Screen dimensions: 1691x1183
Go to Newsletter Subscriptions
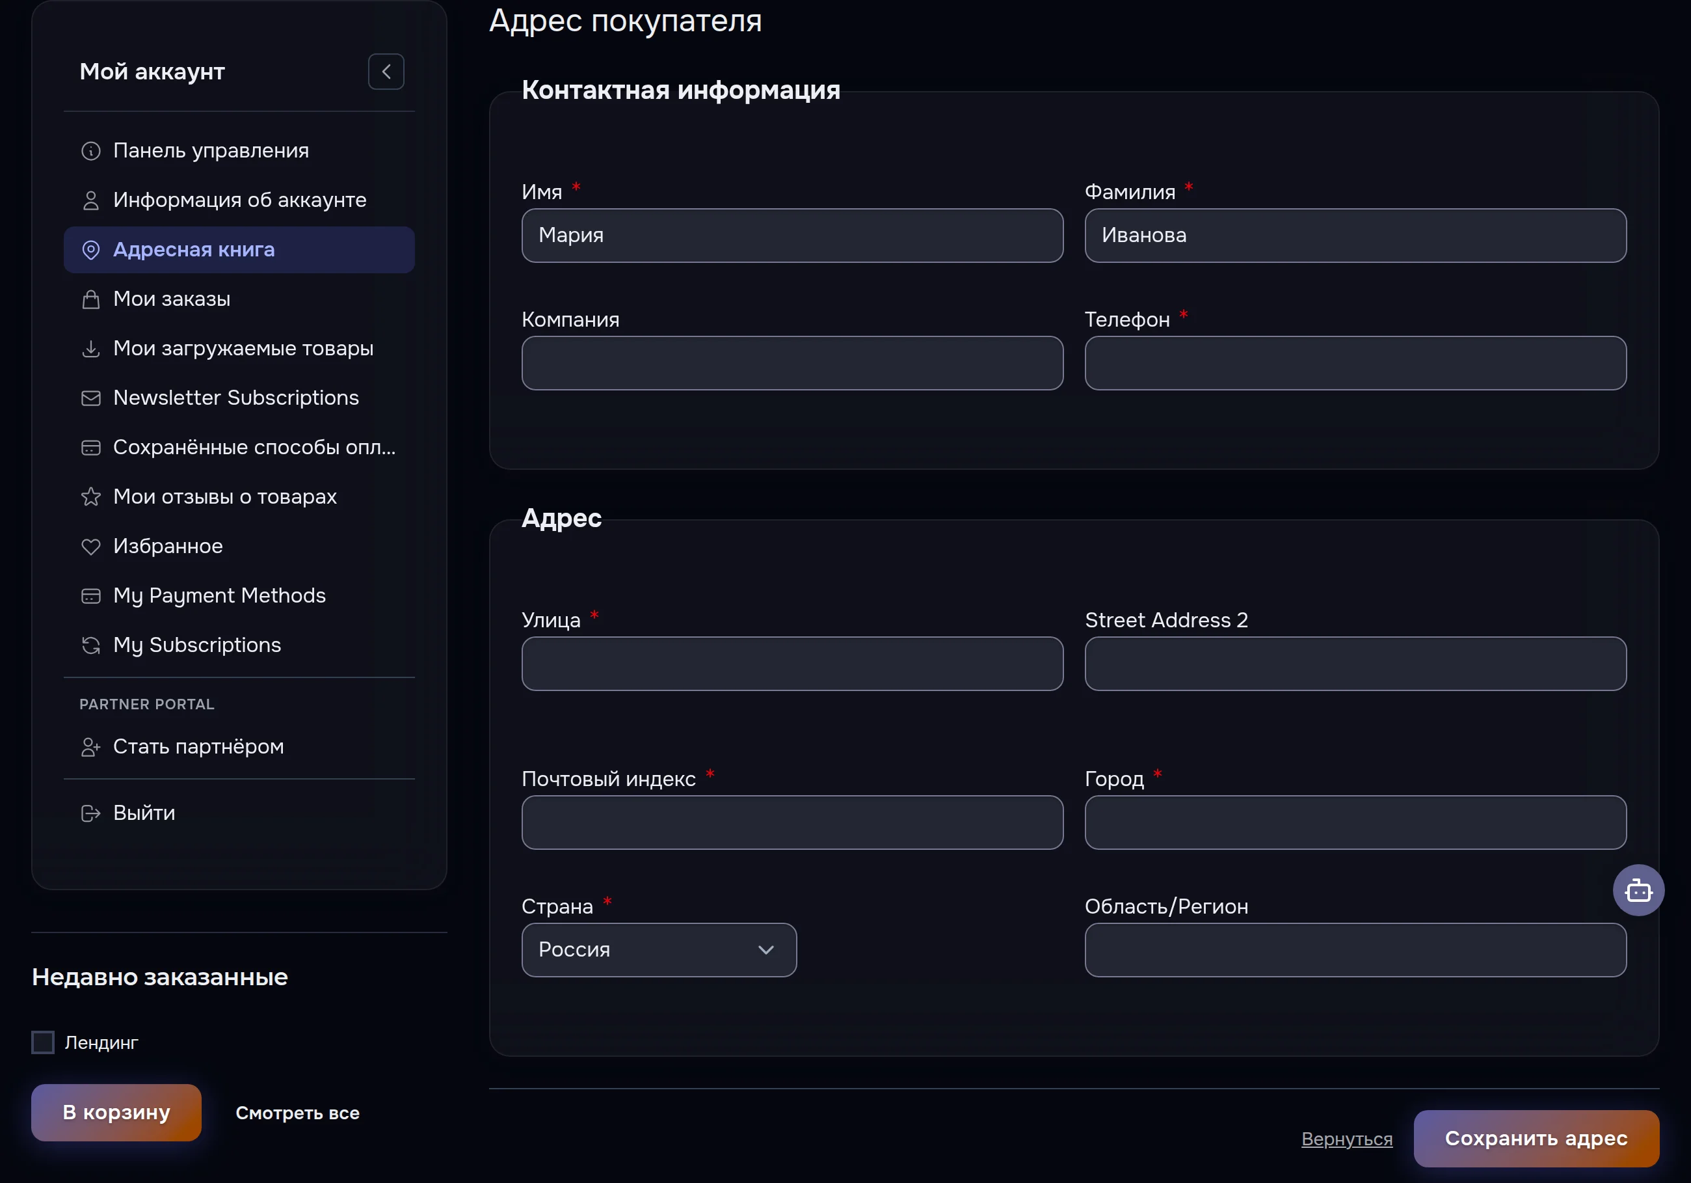pyautogui.click(x=239, y=398)
